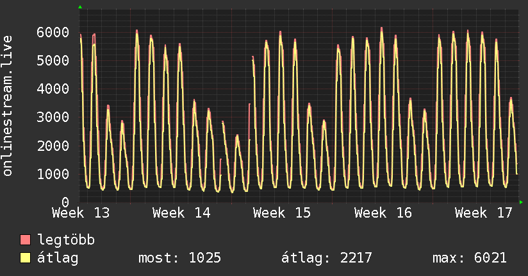Click the green arrow at x-axis end
Viewport: 528px width, 276px height.
pos(521,202)
